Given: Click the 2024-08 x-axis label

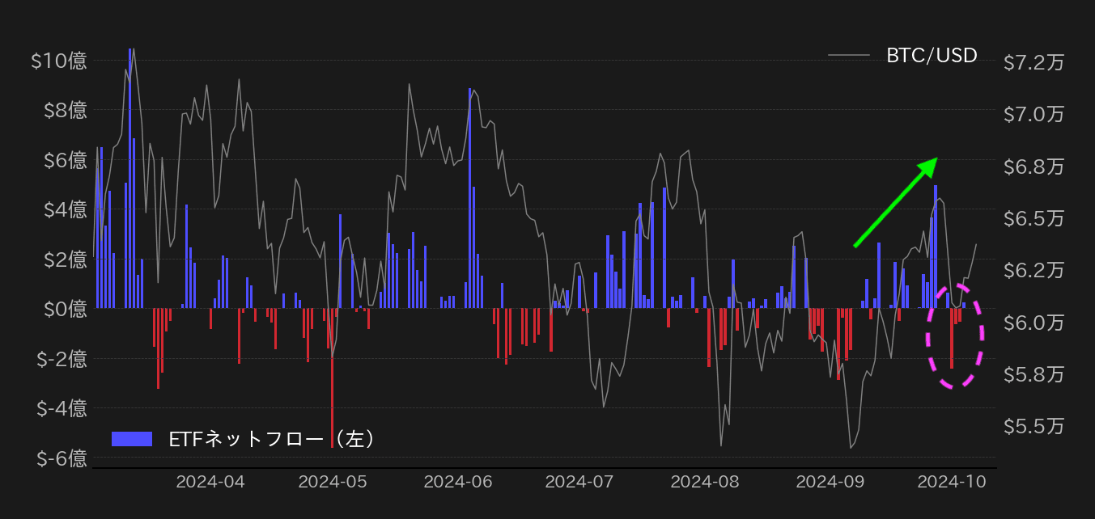Looking at the screenshot, I should click(705, 482).
